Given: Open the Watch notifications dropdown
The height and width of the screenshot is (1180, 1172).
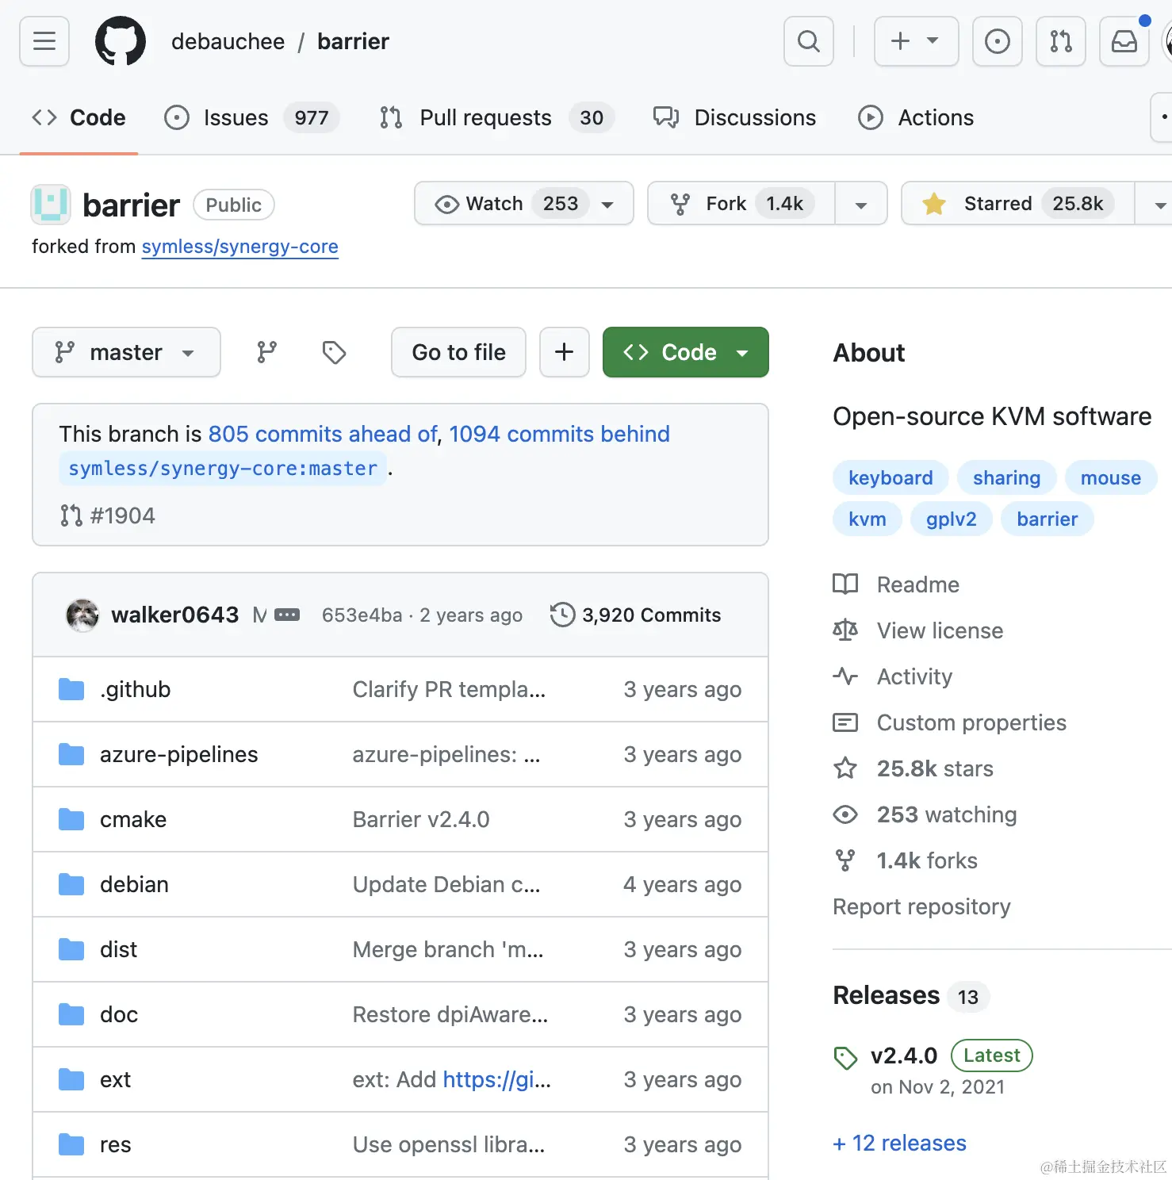Looking at the screenshot, I should (524, 204).
